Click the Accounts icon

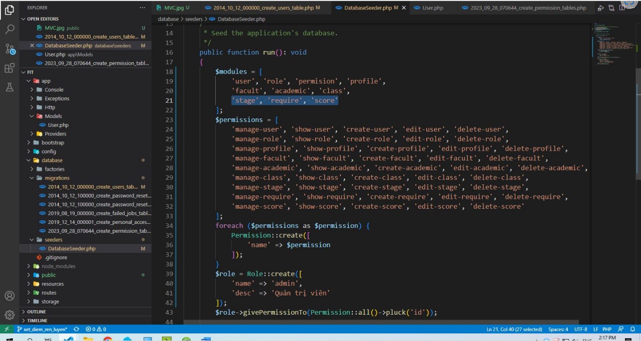click(x=9, y=296)
